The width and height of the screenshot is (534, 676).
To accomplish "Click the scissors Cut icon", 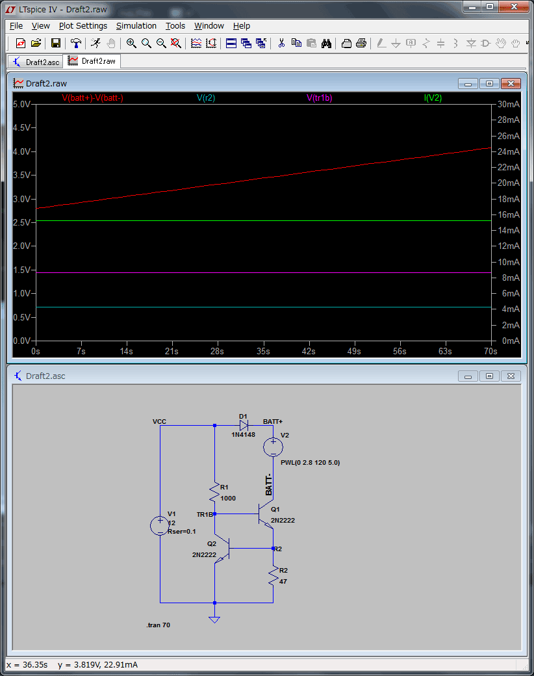I will pos(281,43).
